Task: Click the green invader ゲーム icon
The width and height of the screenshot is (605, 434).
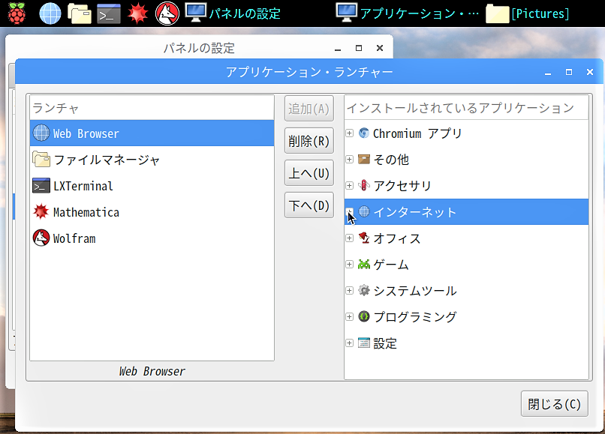Action: 364,264
